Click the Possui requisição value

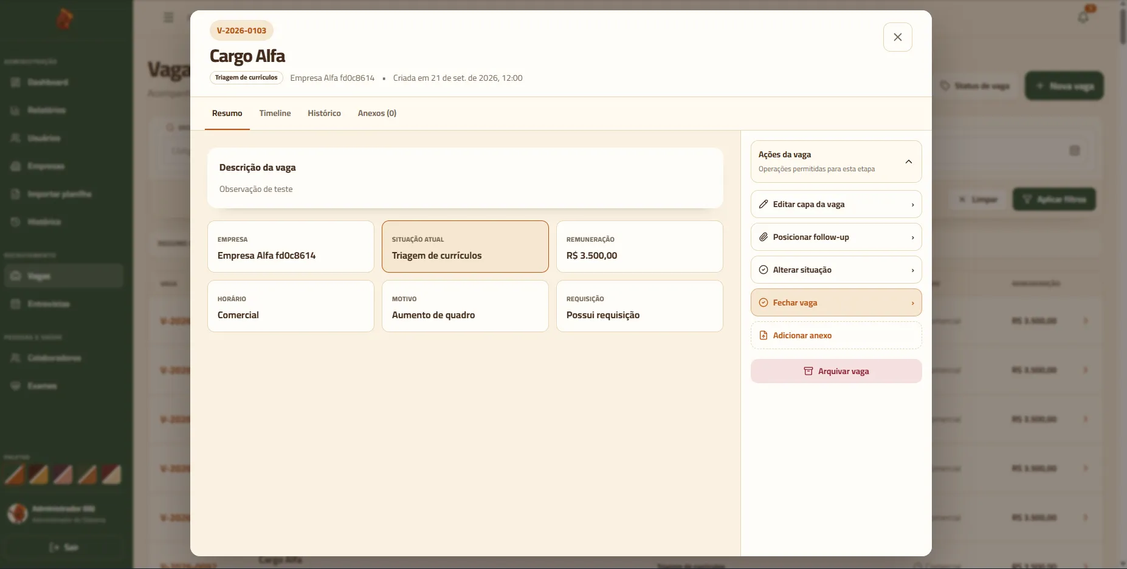pyautogui.click(x=603, y=315)
